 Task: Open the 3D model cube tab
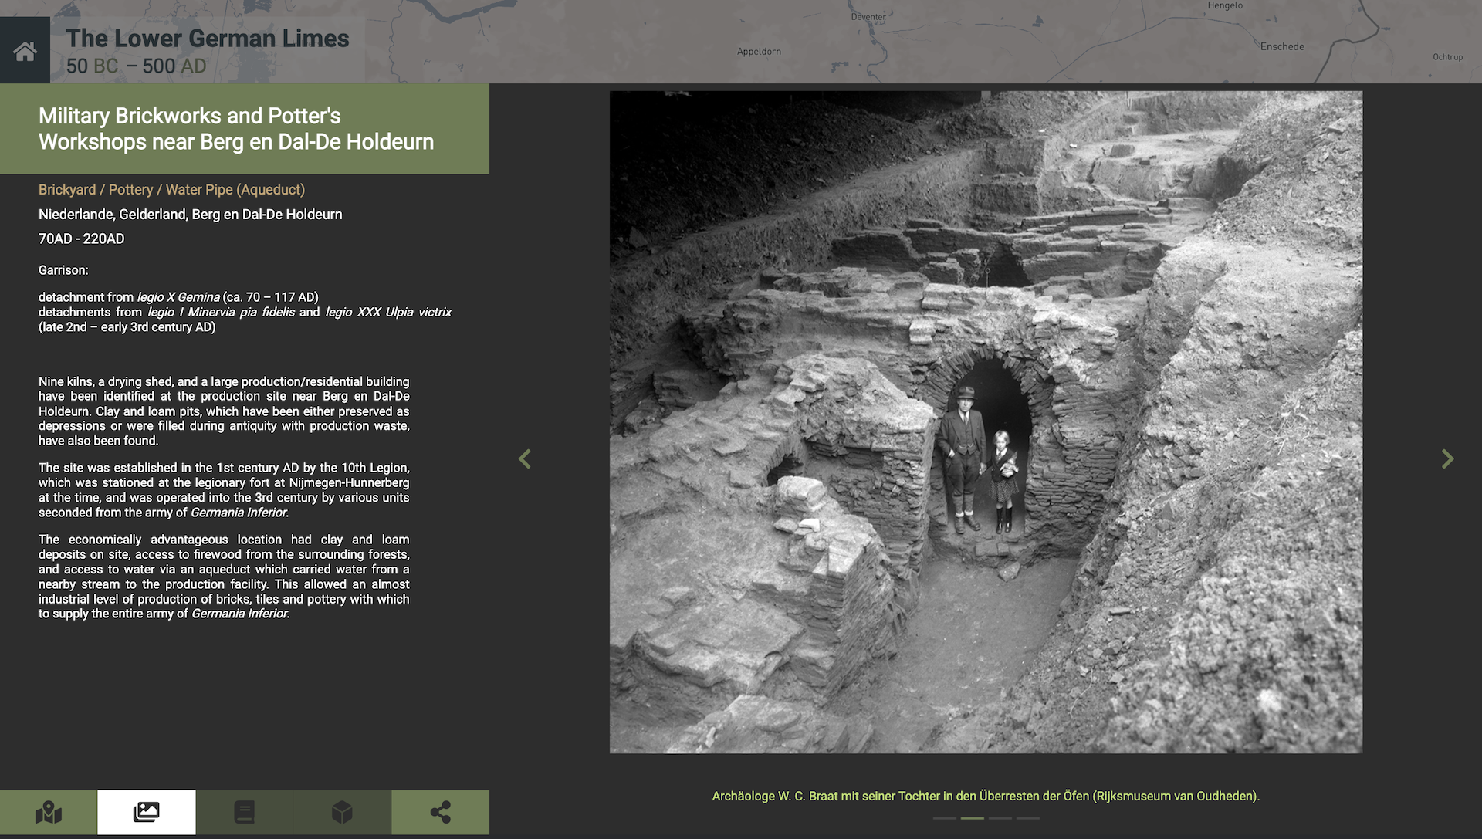point(342,812)
